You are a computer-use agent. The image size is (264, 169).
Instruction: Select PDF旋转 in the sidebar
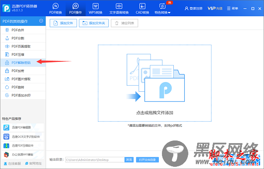[x=23, y=87]
